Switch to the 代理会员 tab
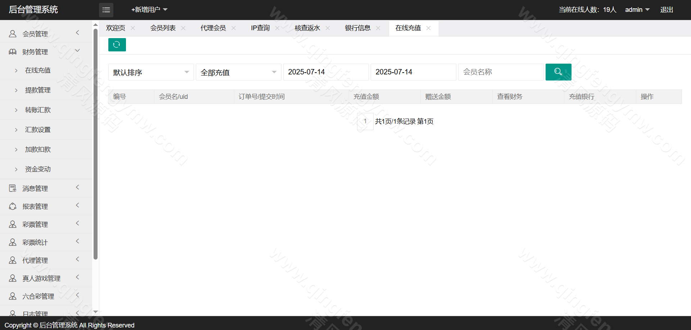691x330 pixels. [x=213, y=28]
